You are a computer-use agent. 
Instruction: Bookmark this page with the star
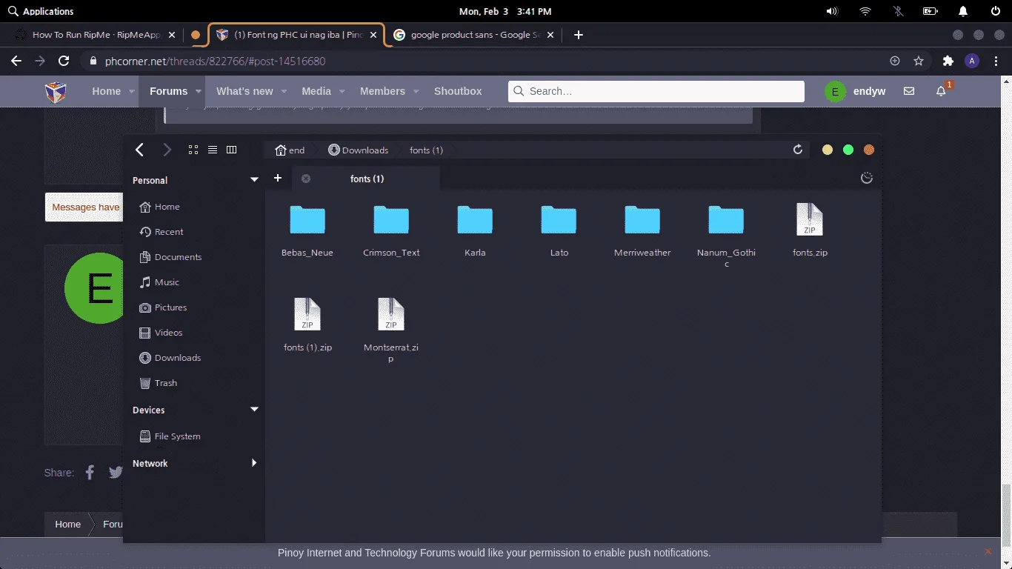pyautogui.click(x=919, y=61)
